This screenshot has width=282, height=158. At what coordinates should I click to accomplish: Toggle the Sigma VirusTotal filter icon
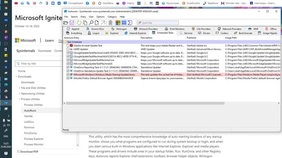[x=130, y=23]
